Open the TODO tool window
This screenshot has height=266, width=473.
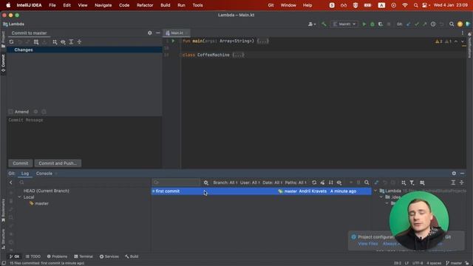click(x=33, y=256)
